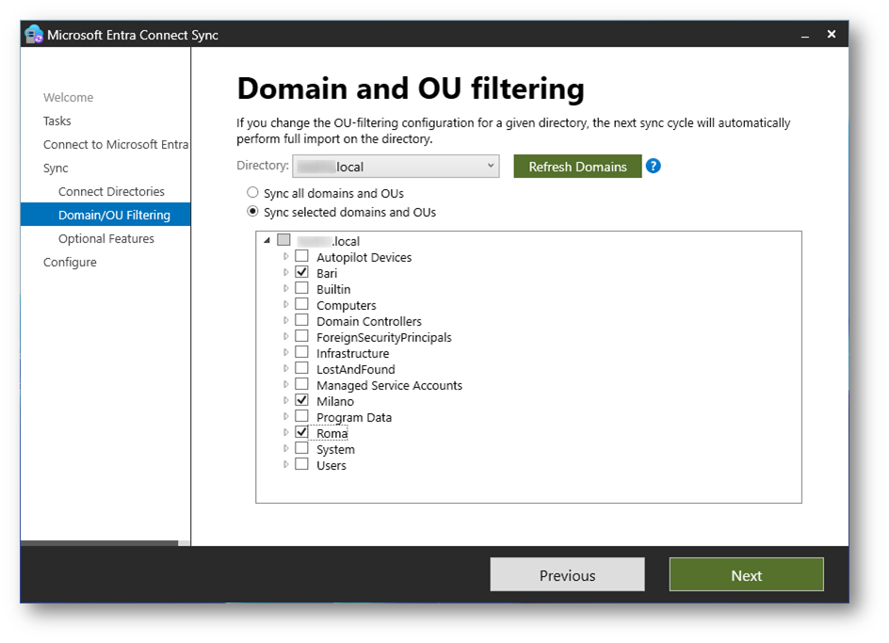This screenshot has width=889, height=643.
Task: Collapse the root .local domain node
Action: tap(267, 240)
